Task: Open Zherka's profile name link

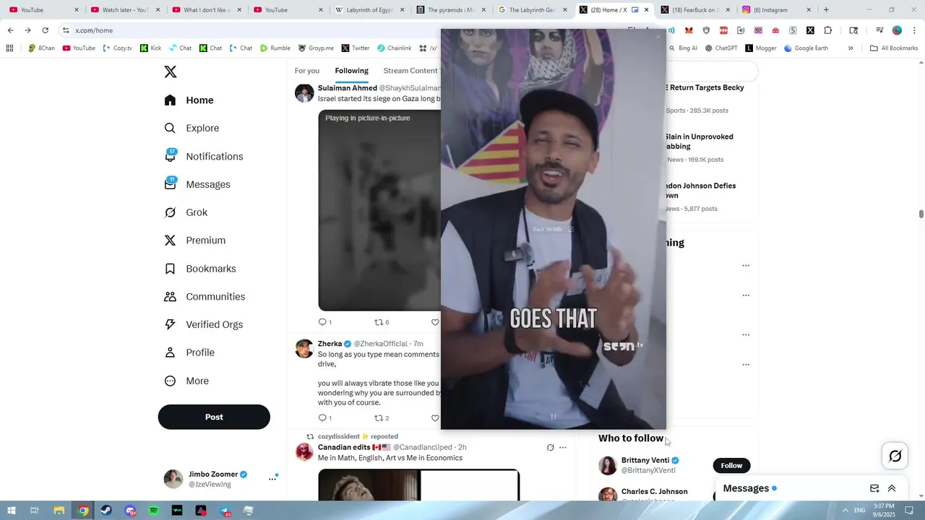Action: [x=330, y=344]
